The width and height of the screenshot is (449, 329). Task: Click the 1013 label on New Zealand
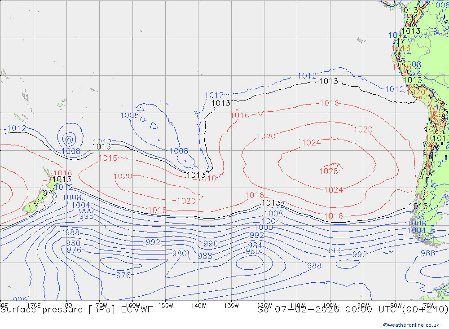[x=62, y=179]
